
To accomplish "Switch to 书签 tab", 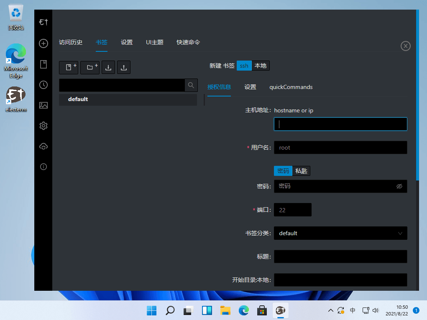I will (x=102, y=43).
